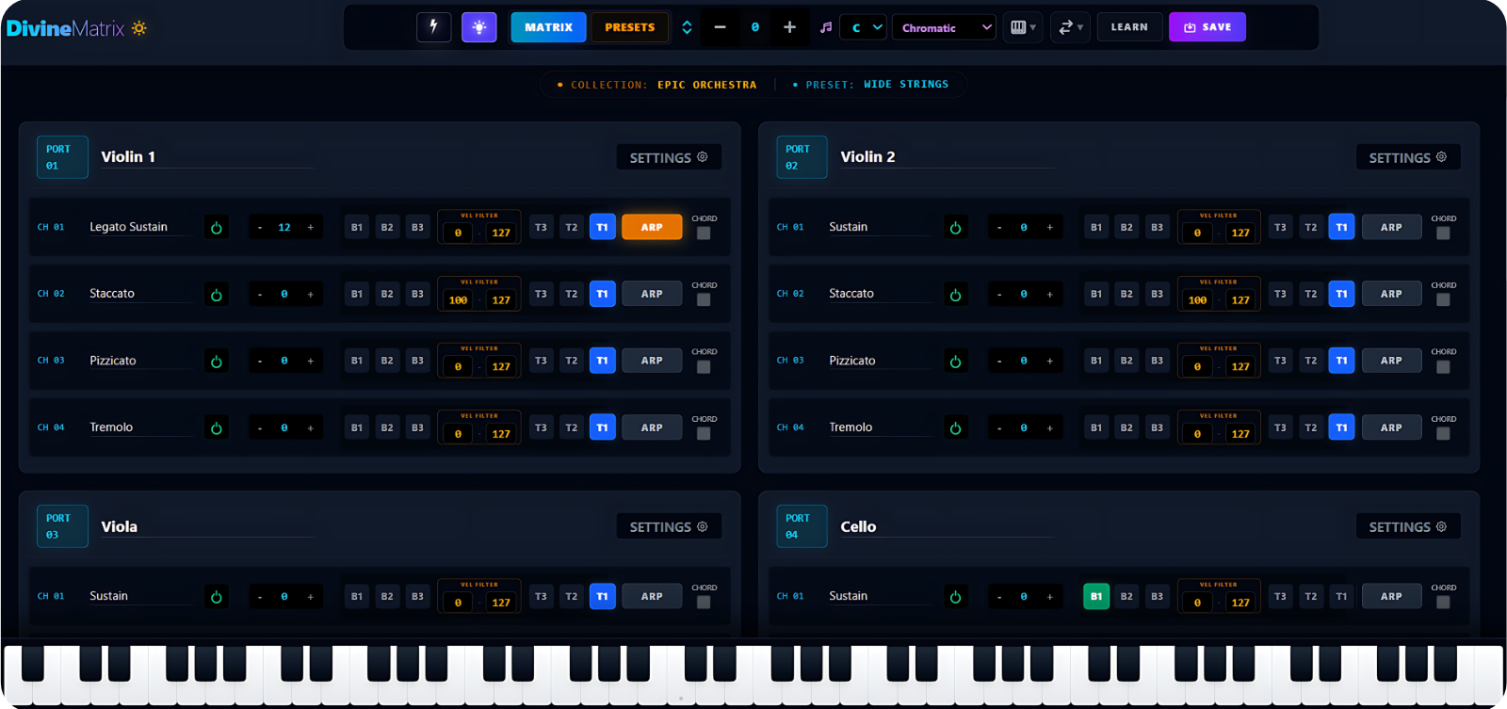This screenshot has width=1507, height=709.
Task: Select T2 on Violin 2 Sustain
Action: point(1311,227)
